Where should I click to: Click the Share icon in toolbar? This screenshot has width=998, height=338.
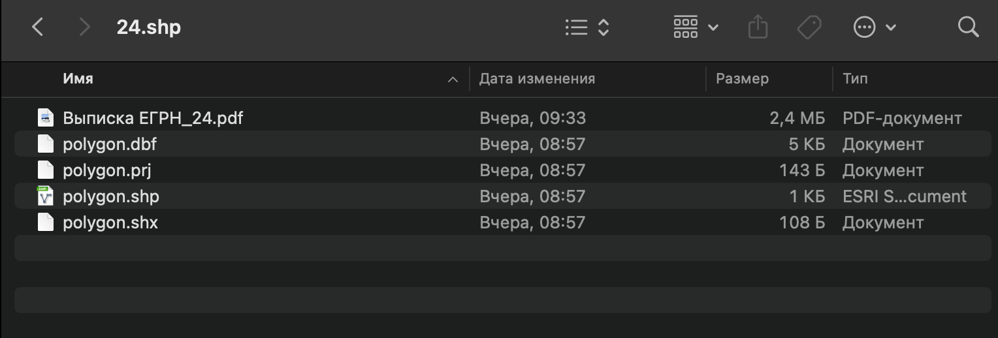coord(758,27)
